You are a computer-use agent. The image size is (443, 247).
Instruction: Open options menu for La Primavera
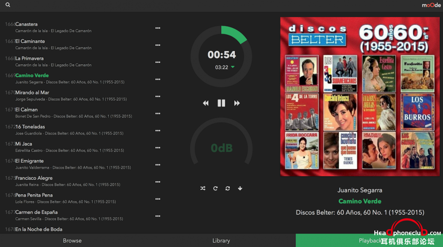coord(158,62)
